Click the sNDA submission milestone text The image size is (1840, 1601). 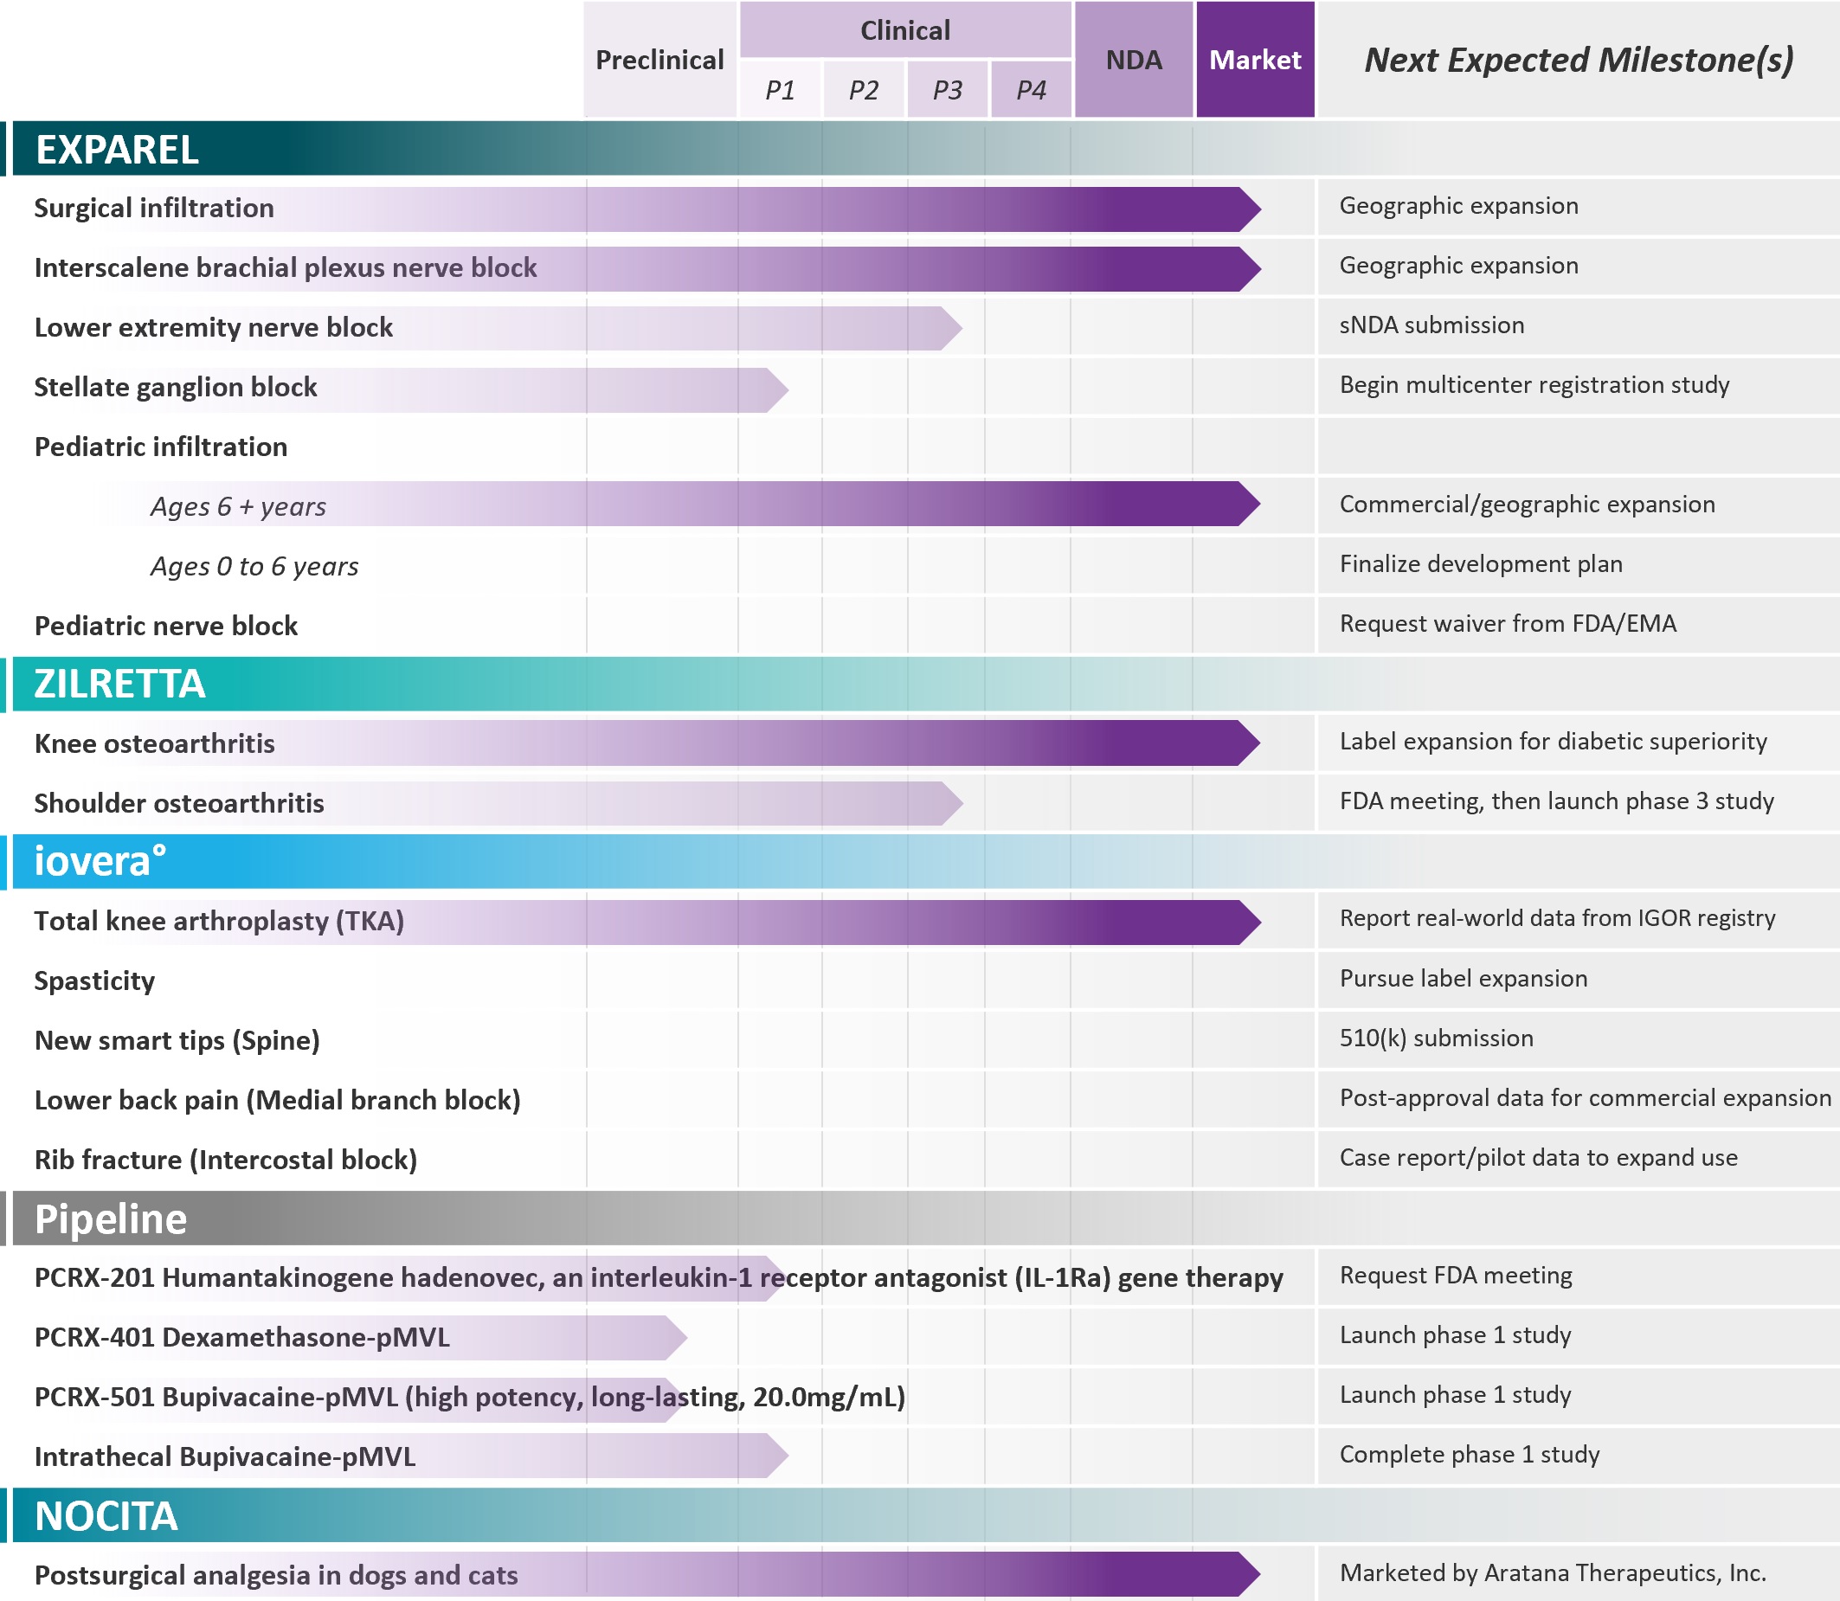[1431, 325]
